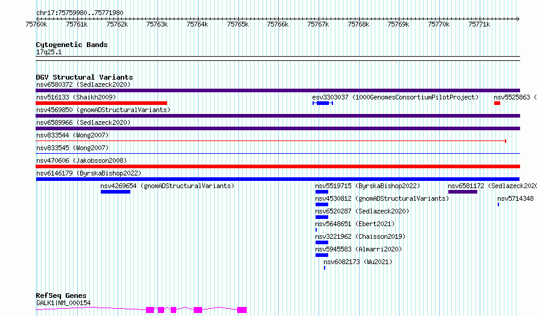Click the blue nsv4269654 bar
This screenshot has height=316, width=537.
(115, 192)
